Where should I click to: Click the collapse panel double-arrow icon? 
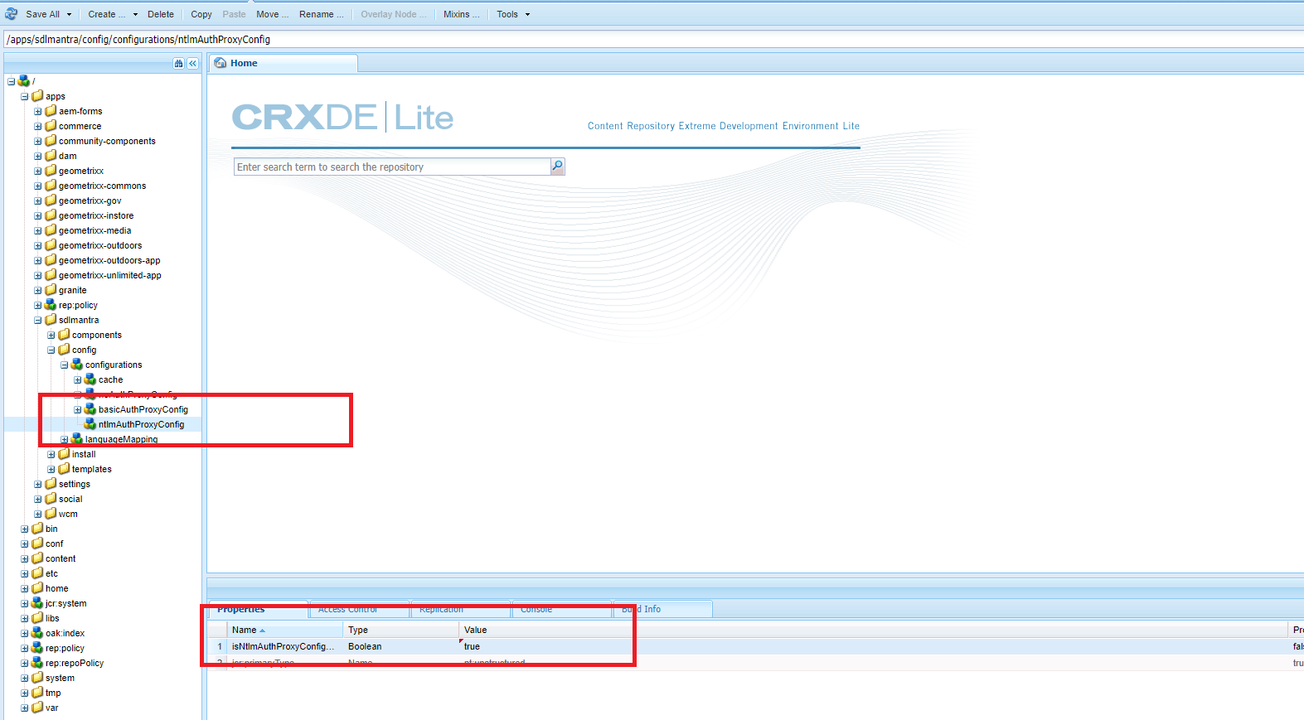[x=192, y=64]
